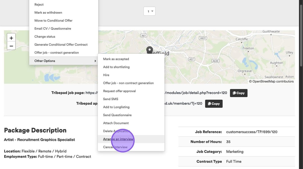Open Change status option
303x169 pixels.
click(x=45, y=36)
